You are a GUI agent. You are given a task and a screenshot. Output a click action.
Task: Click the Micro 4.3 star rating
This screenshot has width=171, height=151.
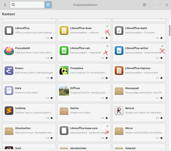coord(159,138)
